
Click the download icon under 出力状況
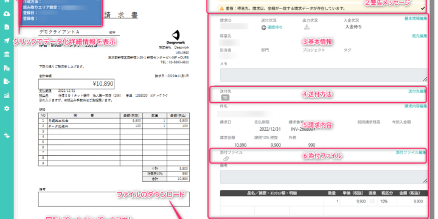pos(307,27)
